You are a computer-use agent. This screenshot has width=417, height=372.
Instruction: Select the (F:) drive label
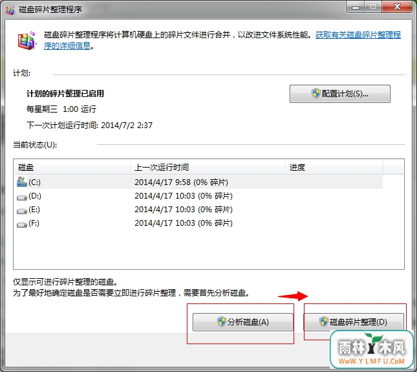tap(34, 223)
